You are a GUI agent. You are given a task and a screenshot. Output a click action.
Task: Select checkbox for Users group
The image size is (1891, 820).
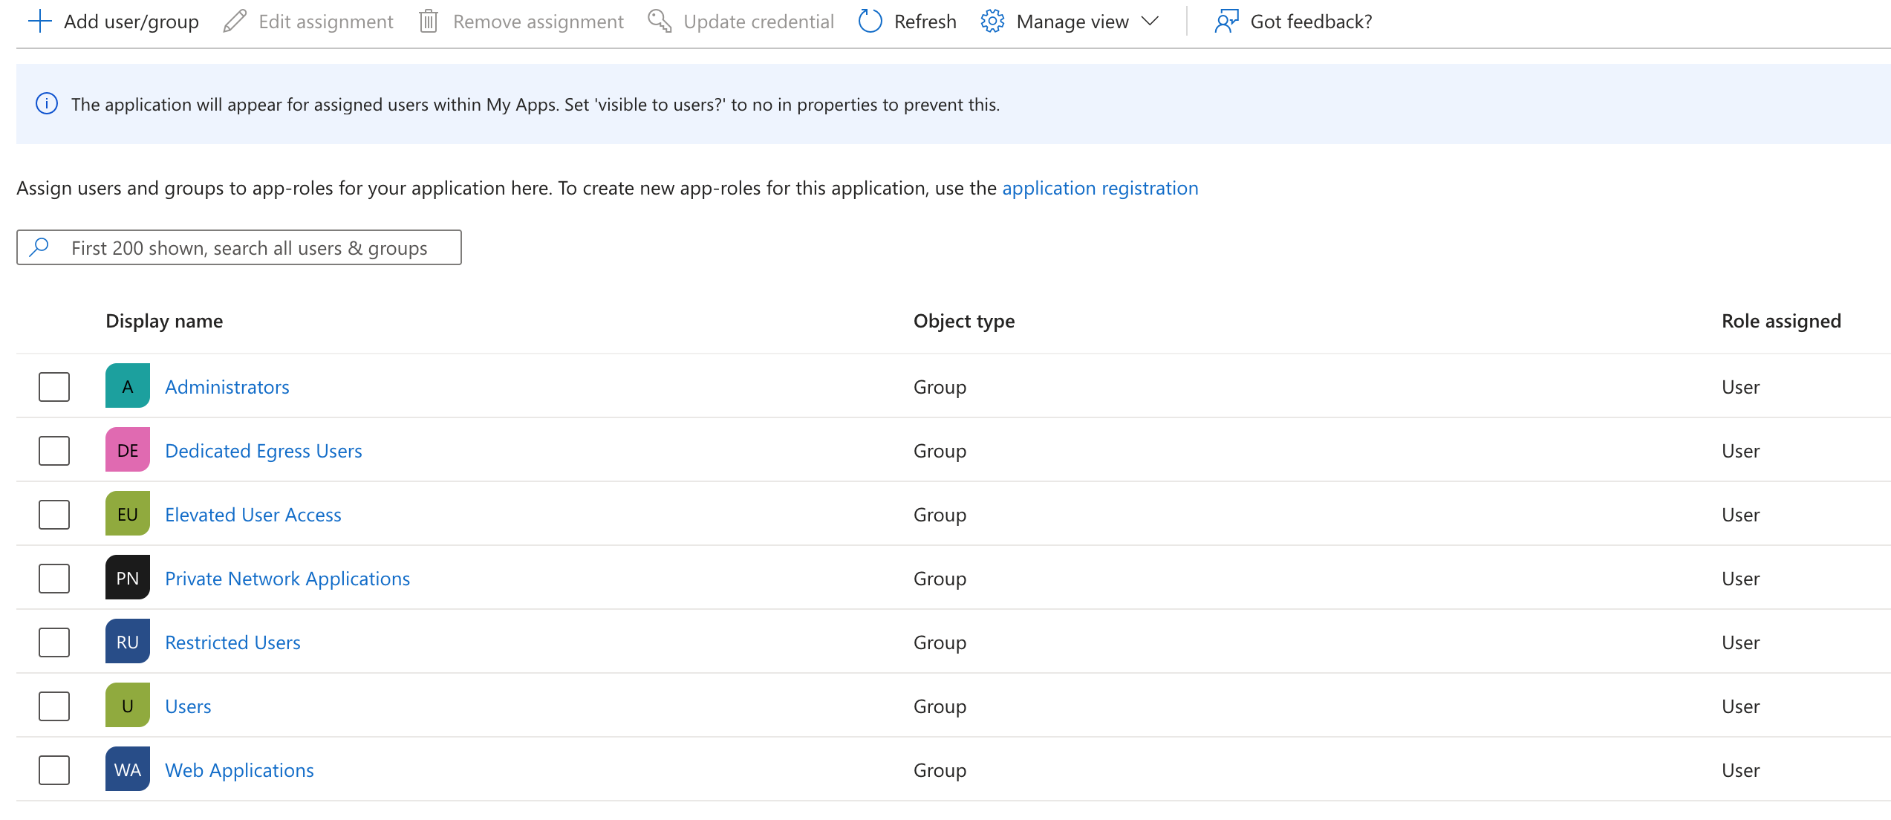(x=54, y=706)
